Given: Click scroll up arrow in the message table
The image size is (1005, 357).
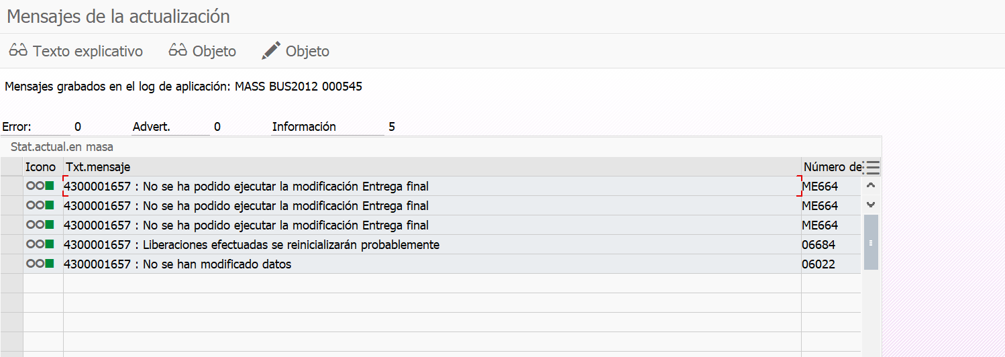Looking at the screenshot, I should 871,186.
